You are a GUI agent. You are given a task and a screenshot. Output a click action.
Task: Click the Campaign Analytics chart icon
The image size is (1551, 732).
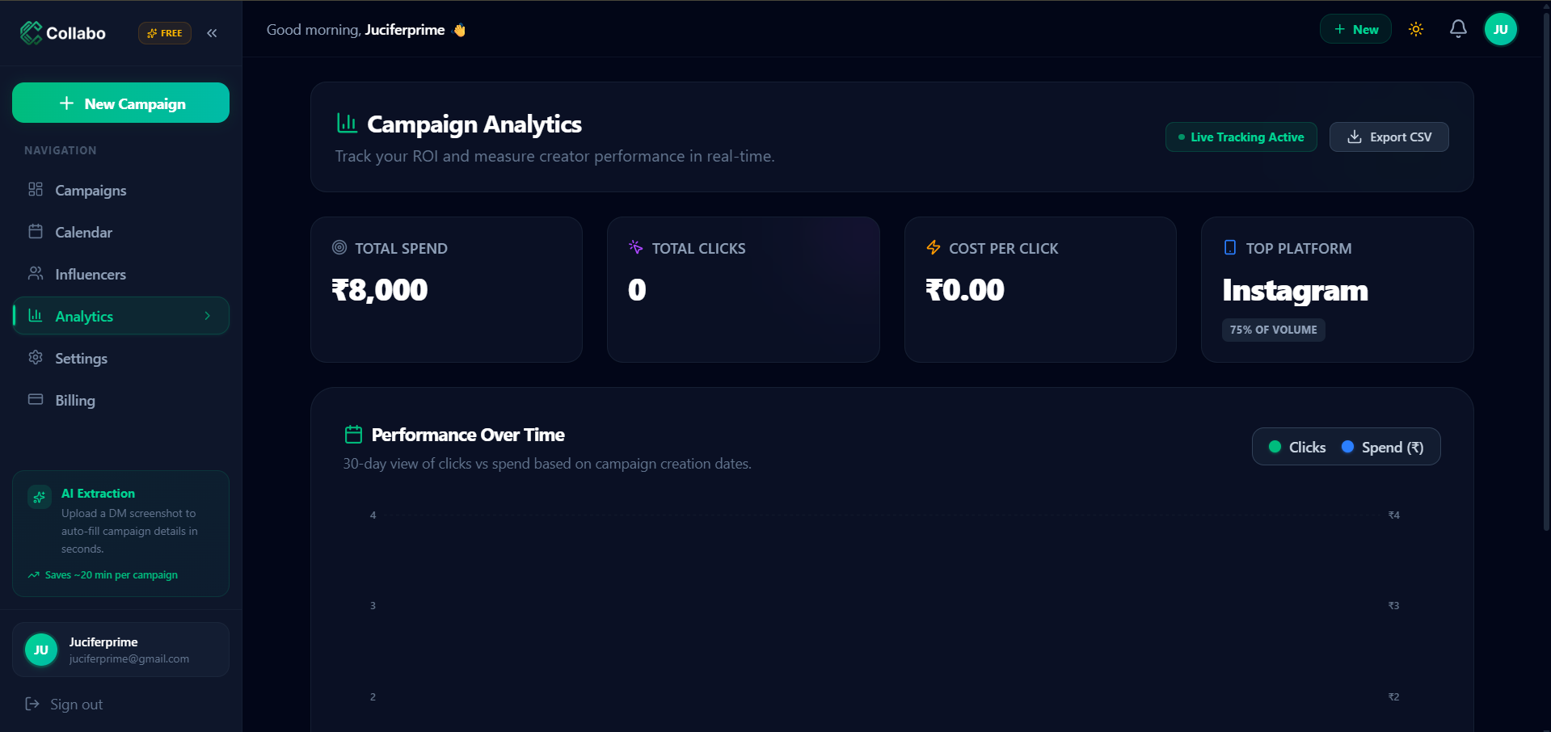(347, 123)
